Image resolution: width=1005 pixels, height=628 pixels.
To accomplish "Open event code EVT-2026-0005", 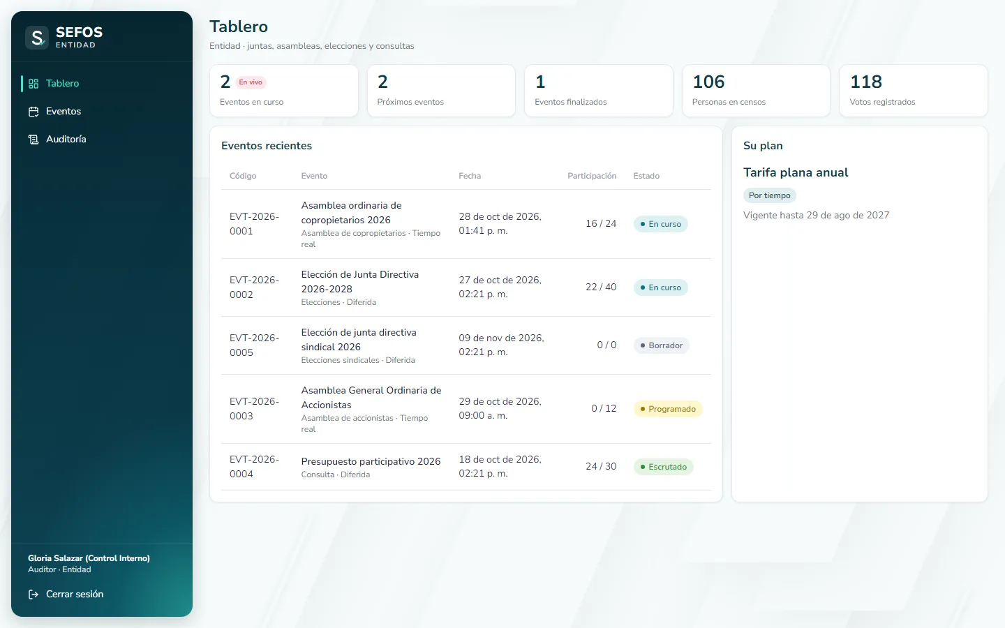I will 254,345.
